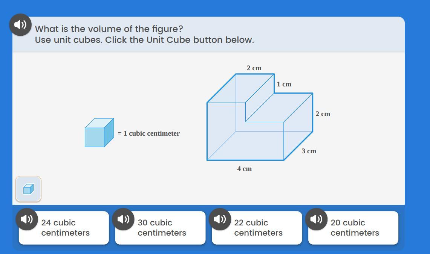Click the 4 cm base length label

(244, 169)
